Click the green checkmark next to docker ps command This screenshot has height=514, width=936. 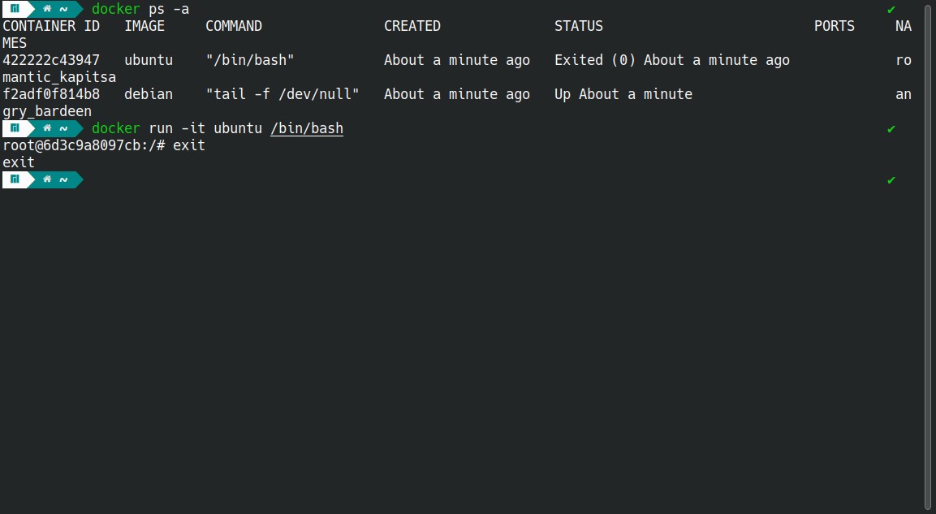pos(891,9)
